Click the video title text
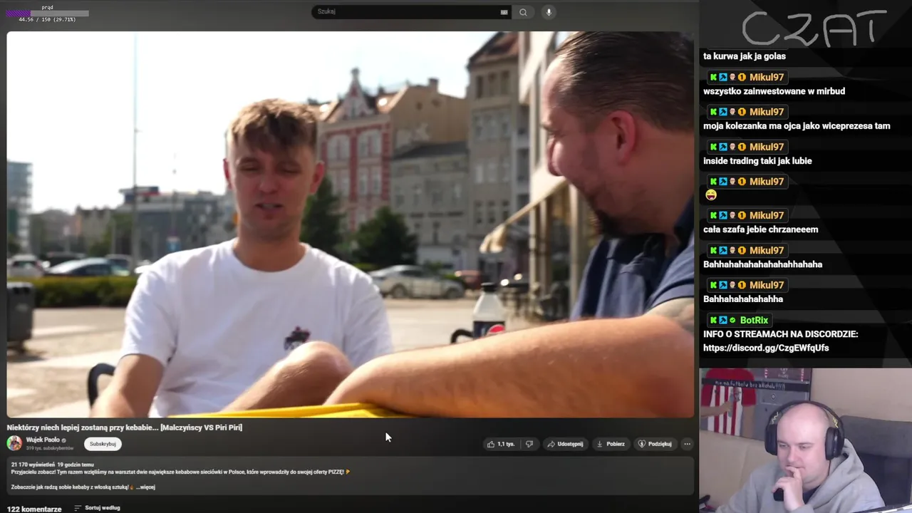Viewport: 912px width, 513px height. [x=125, y=427]
